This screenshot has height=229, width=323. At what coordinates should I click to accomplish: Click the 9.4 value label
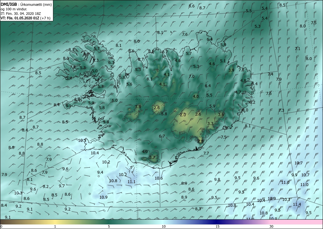pos(100,172)
